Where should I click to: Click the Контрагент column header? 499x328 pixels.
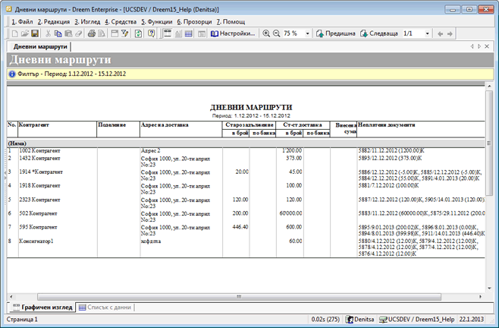58,129
